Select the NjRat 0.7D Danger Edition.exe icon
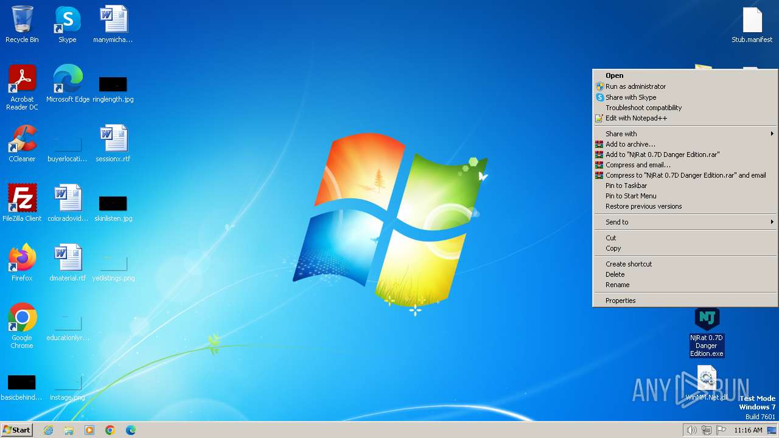 707,332
